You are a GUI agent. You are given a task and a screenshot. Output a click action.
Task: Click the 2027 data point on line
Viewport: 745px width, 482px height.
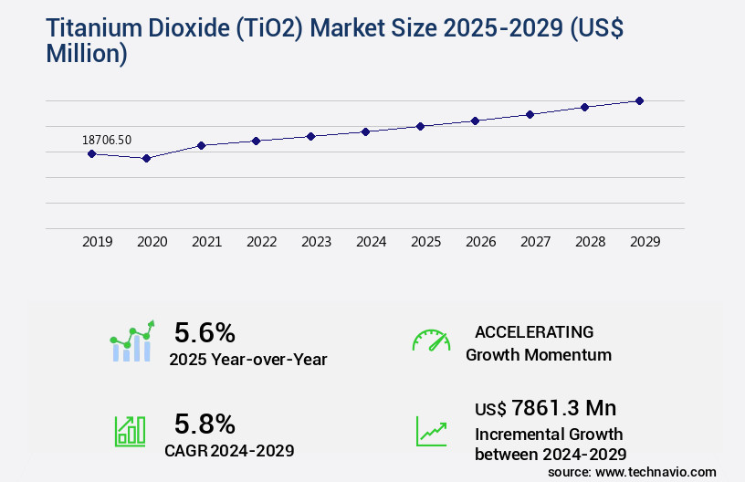[530, 114]
